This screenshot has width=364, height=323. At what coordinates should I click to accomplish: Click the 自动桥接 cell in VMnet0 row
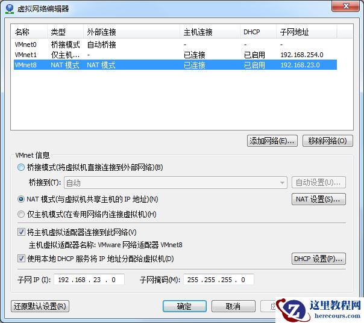click(101, 45)
